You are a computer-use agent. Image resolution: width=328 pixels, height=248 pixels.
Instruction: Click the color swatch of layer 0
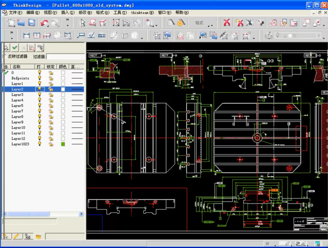coord(63,72)
